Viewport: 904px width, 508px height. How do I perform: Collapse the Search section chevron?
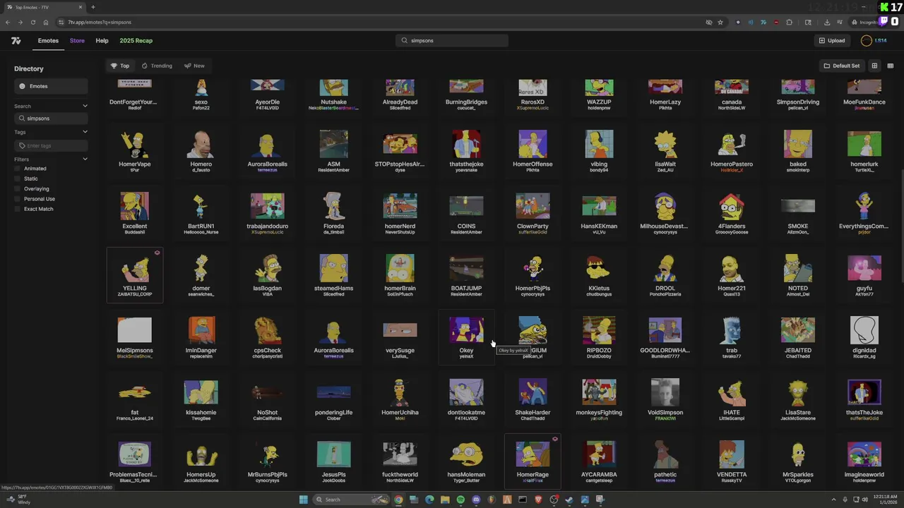pos(85,106)
